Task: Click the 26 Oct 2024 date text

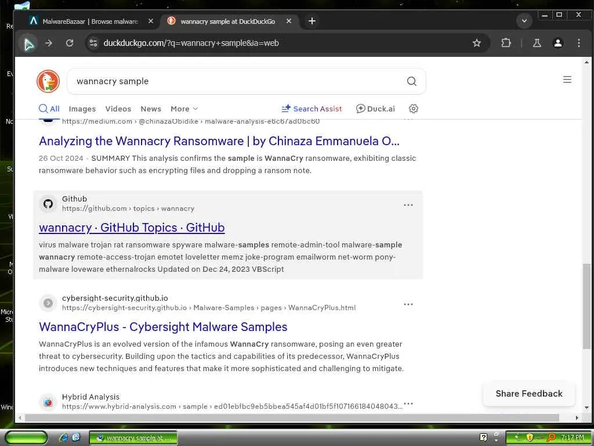Action: click(60, 159)
